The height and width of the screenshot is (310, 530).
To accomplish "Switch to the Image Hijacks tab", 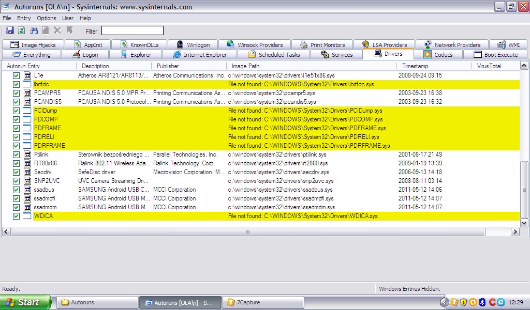I will (x=33, y=44).
